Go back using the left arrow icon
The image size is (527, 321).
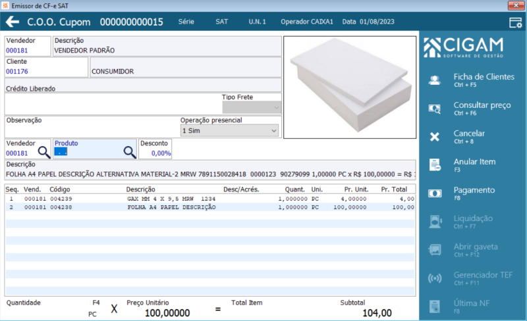point(13,22)
